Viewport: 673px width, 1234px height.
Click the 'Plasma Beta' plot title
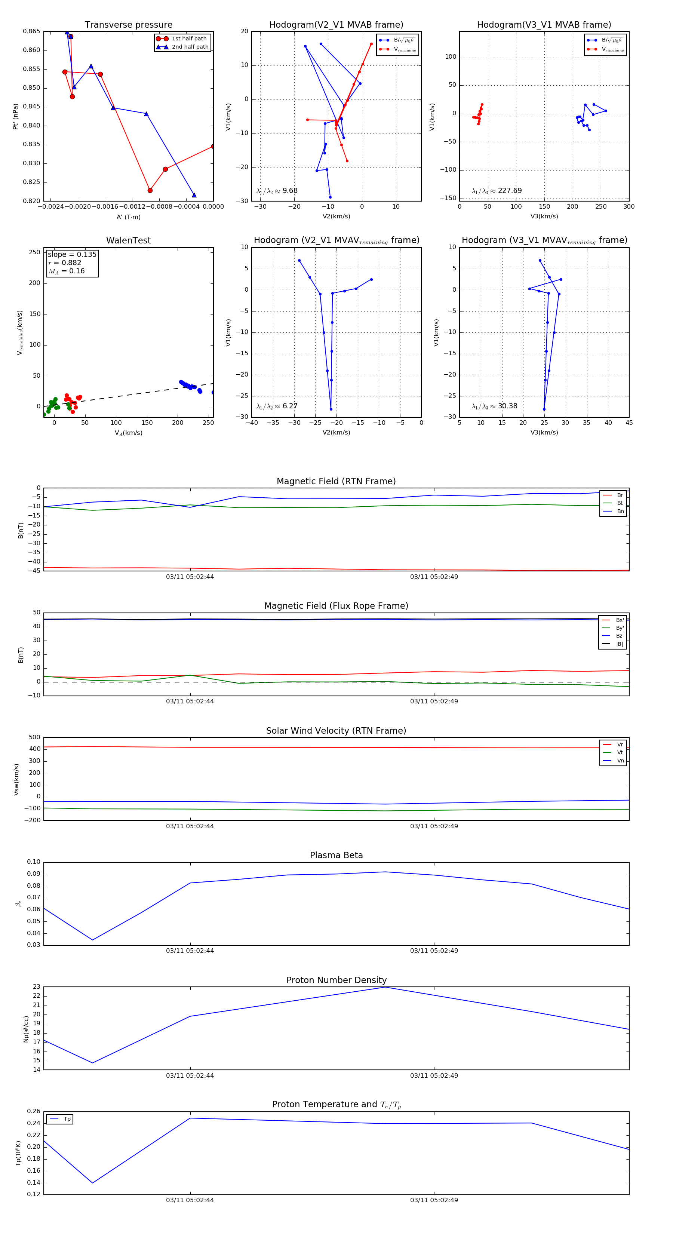[x=336, y=856]
